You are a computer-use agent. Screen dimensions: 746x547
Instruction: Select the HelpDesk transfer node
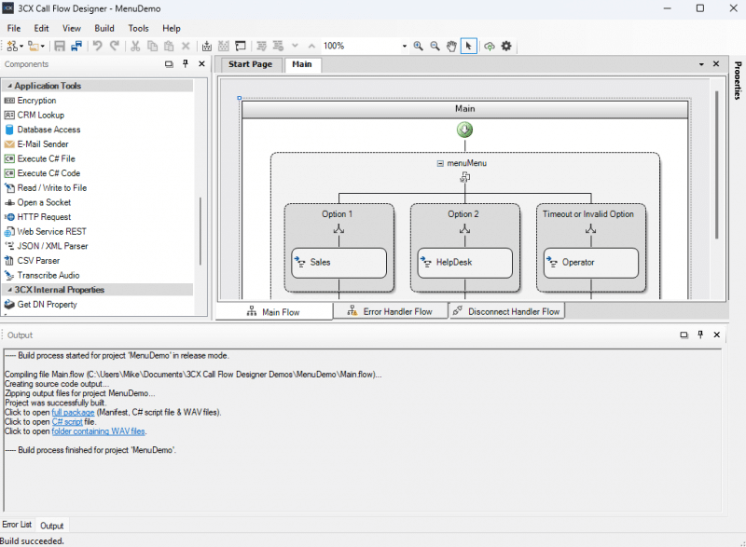tap(464, 263)
